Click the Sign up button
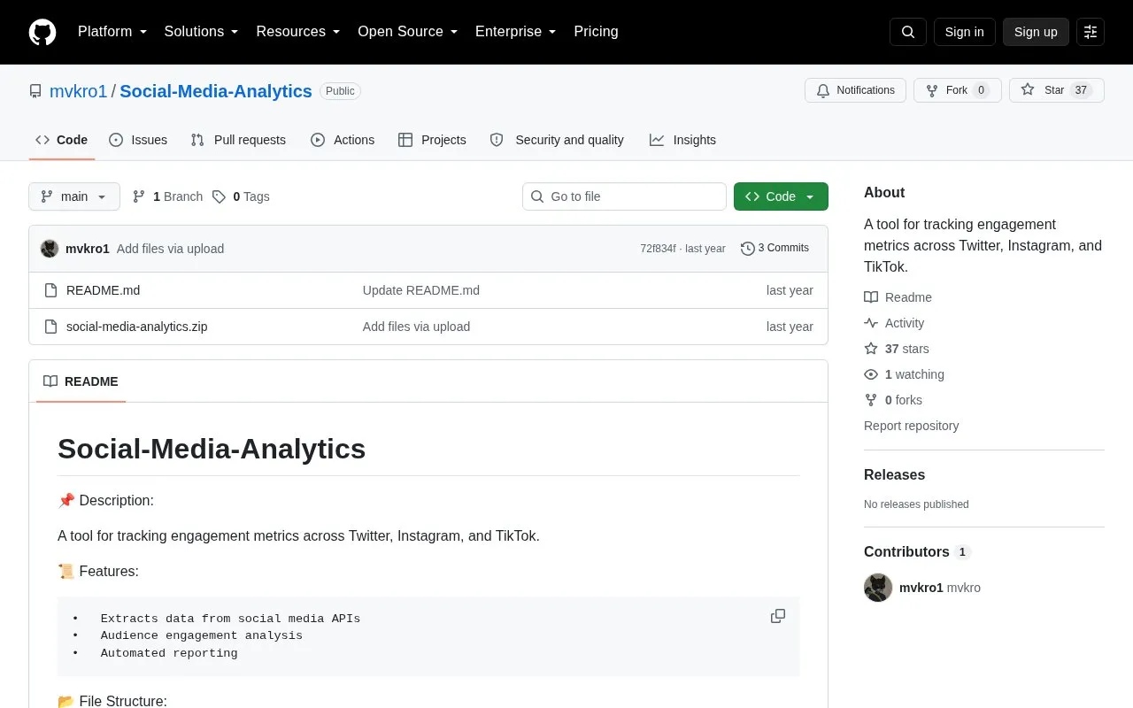Screen dimensions: 1133x708 pos(1036,32)
